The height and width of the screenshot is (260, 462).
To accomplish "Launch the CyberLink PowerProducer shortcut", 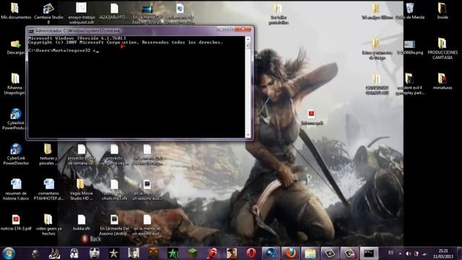I will 15,119.
